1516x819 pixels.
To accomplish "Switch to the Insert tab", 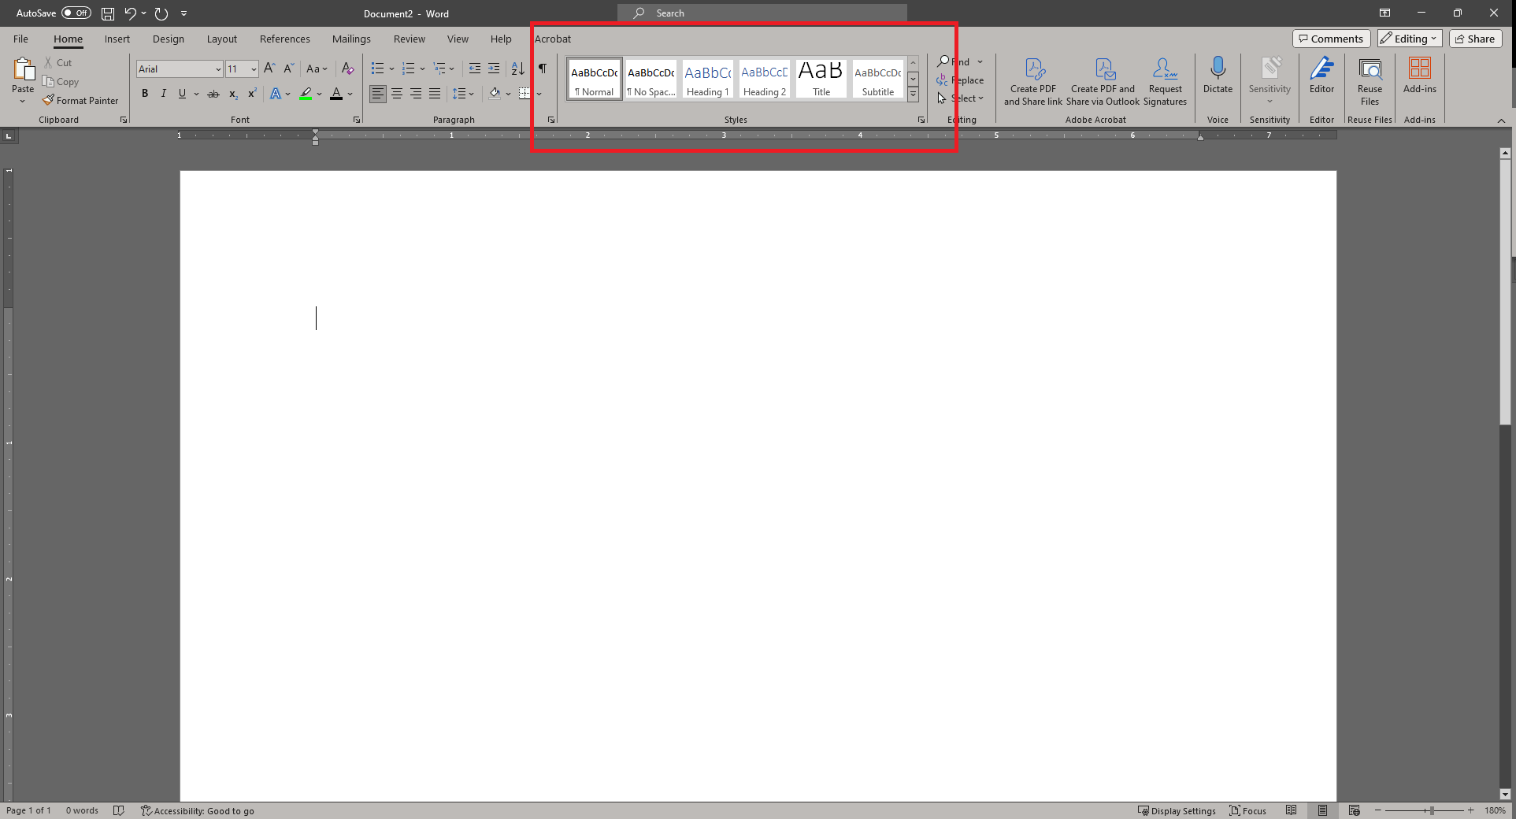I will 117,39.
